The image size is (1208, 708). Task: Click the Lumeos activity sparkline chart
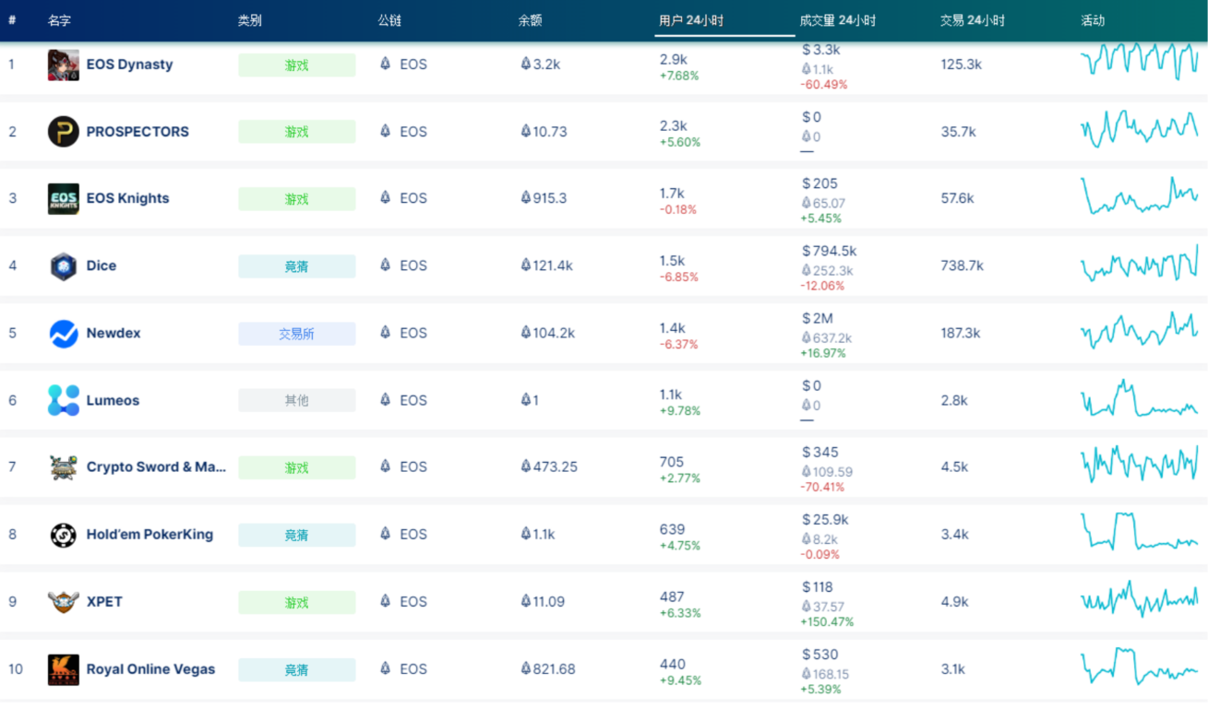pos(1140,398)
